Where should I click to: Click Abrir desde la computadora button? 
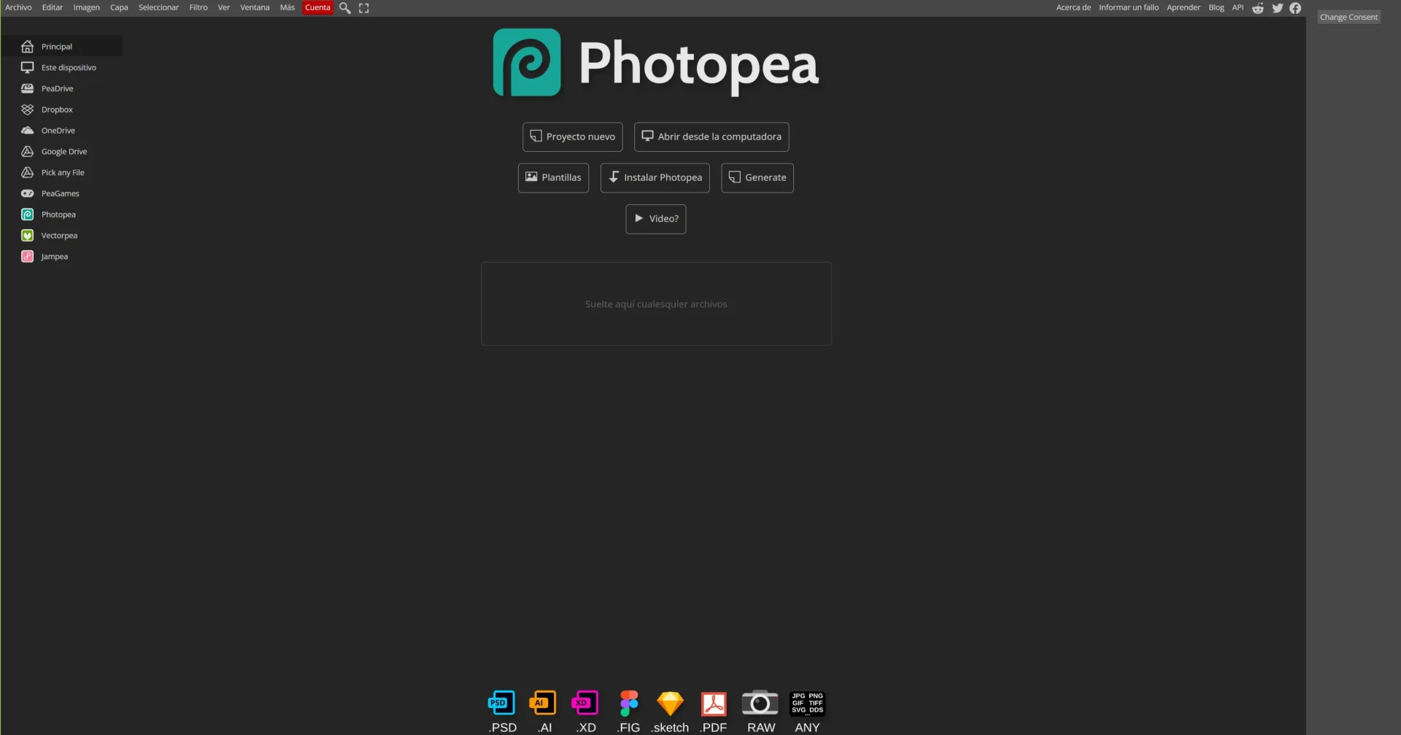coord(711,137)
